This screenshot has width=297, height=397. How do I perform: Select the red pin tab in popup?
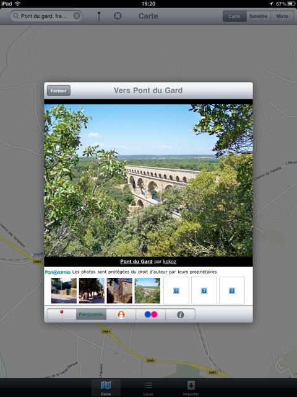tap(61, 314)
